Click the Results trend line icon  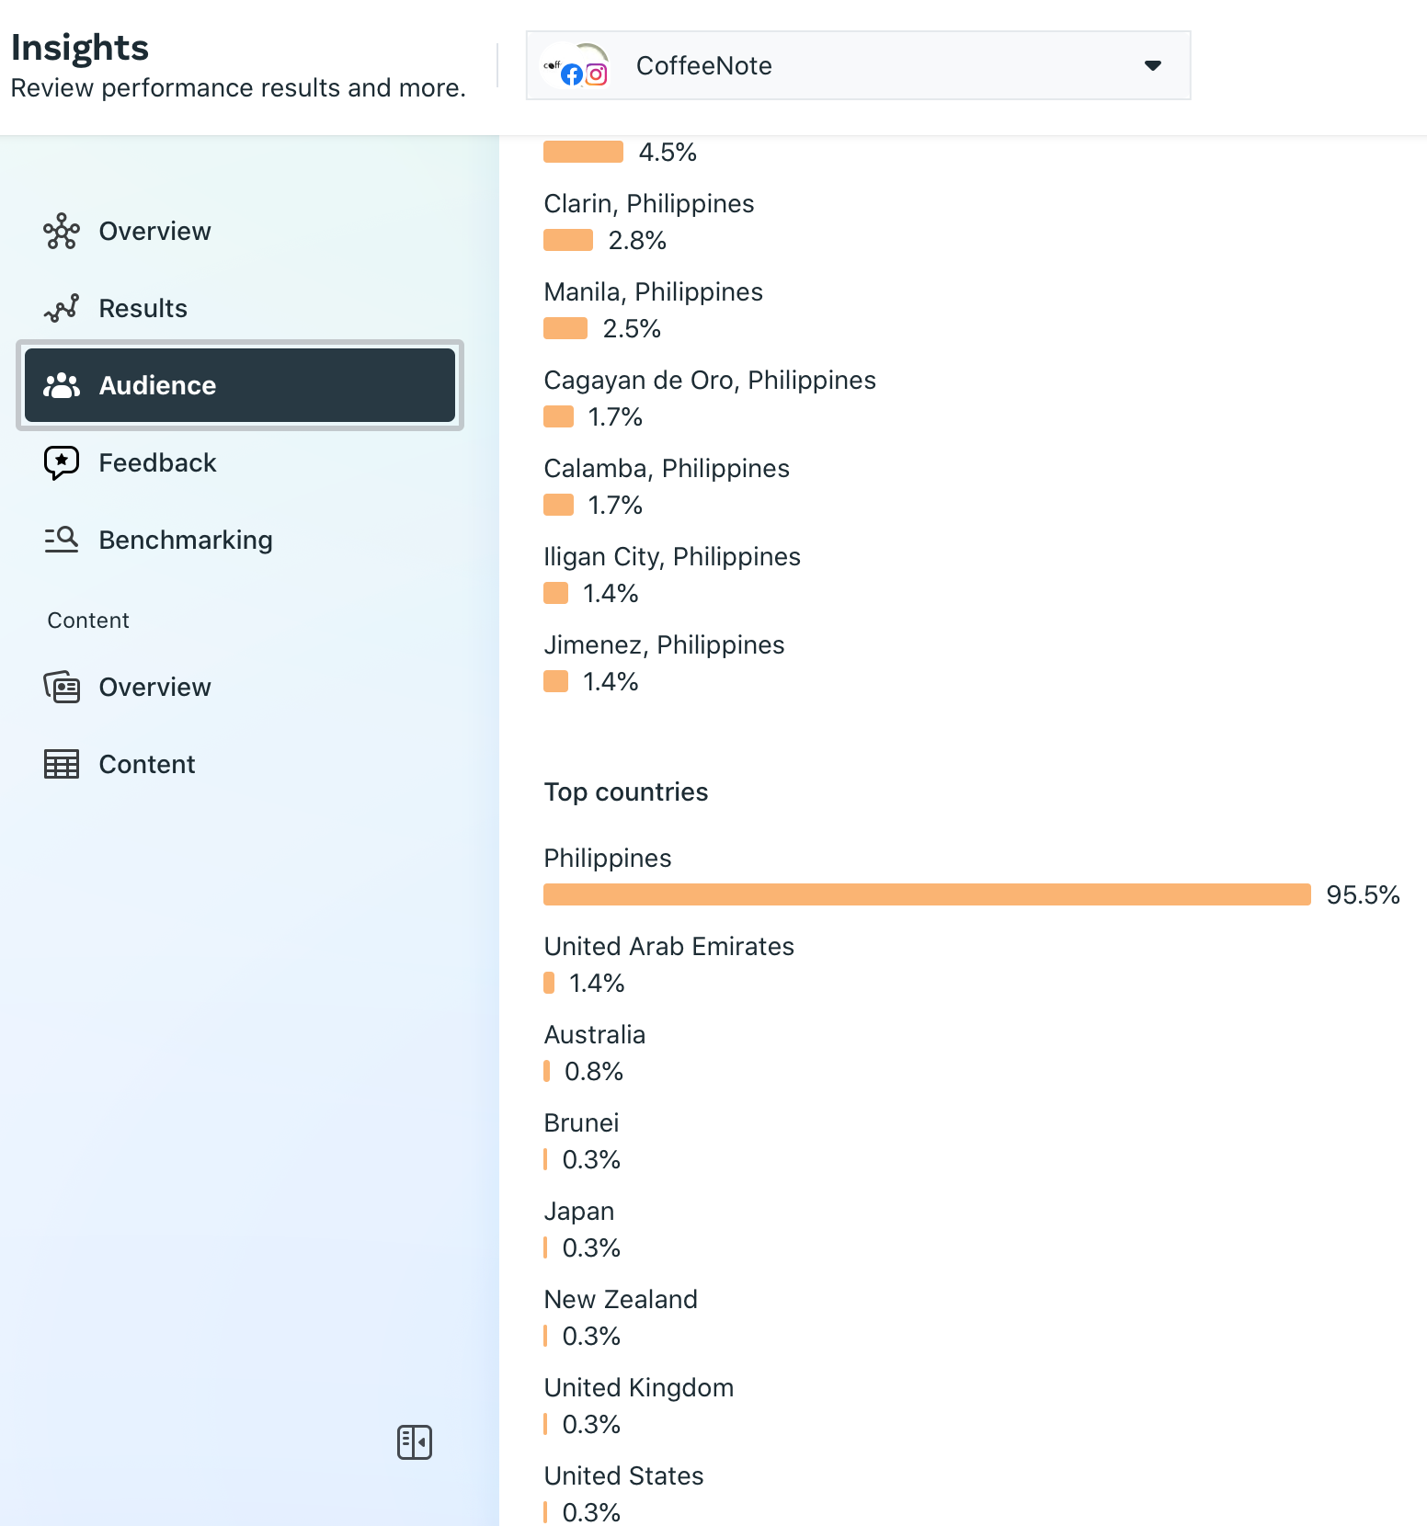tap(62, 308)
